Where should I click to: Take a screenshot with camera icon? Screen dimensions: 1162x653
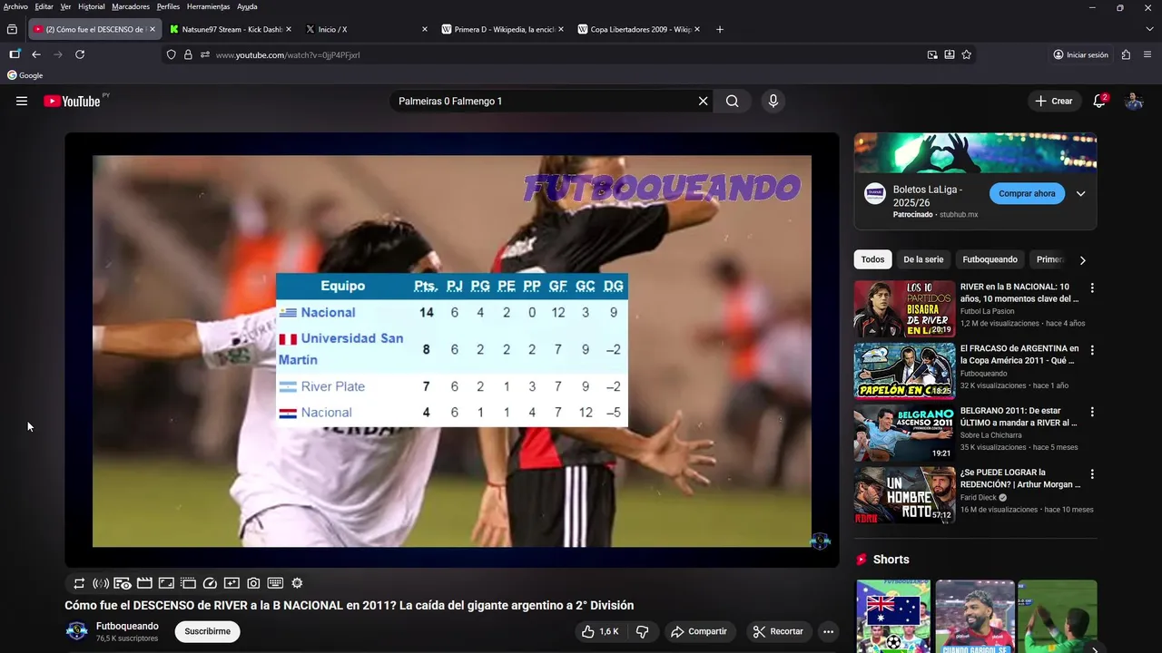[x=253, y=583]
